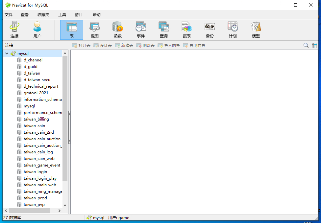Image resolution: width=321 pixels, height=223 pixels.
Task: Open the 工具 (Tools) menu
Action: click(x=62, y=15)
